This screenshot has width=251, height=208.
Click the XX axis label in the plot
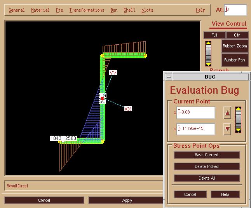[128, 109]
